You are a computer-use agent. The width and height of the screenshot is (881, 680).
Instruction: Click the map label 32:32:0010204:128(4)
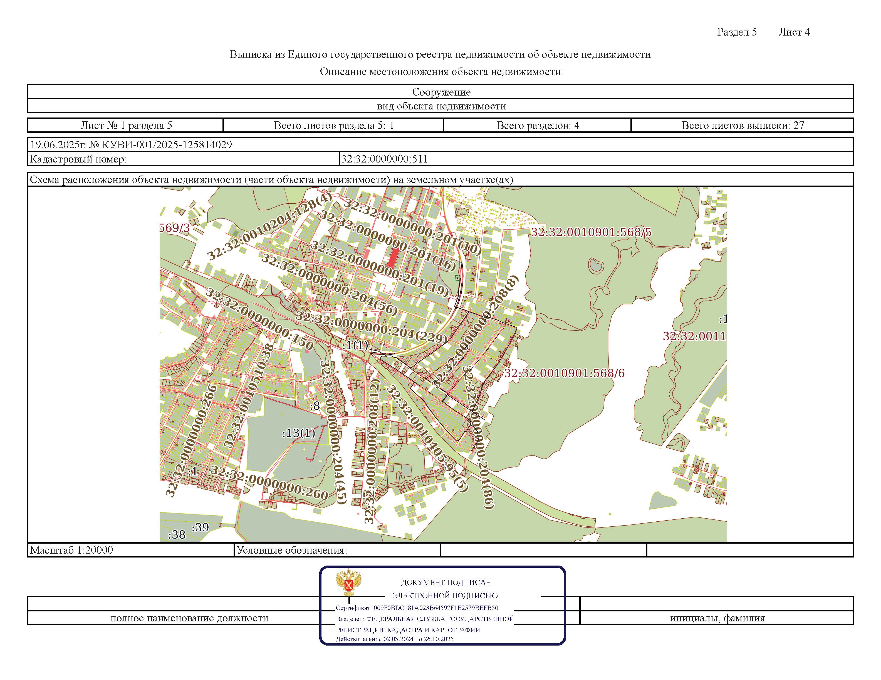(x=270, y=226)
